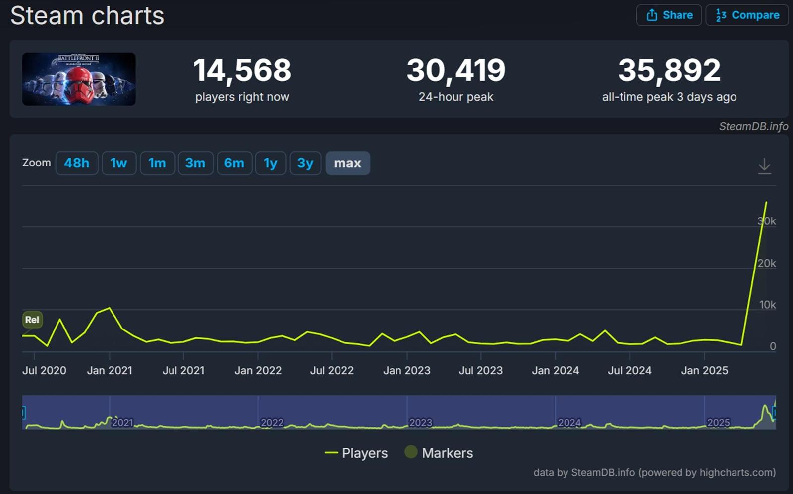Download chart data via the download arrow icon
Viewport: 793px width, 494px height.
(x=764, y=166)
